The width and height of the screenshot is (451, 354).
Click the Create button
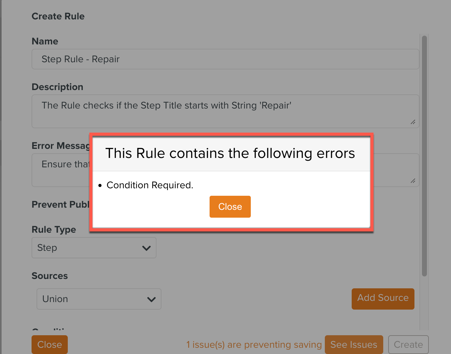tap(408, 344)
